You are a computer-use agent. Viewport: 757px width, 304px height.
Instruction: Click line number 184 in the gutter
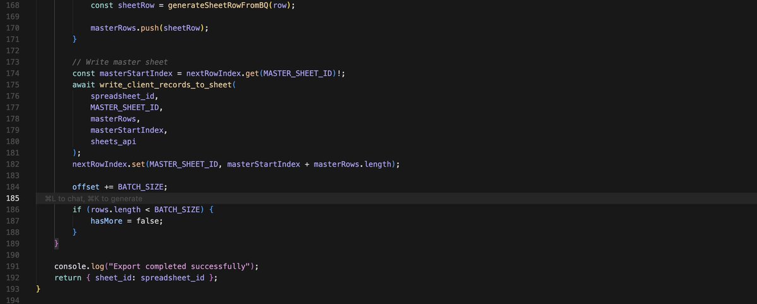[11, 187]
